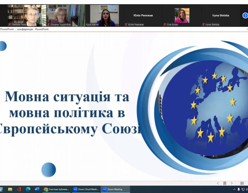Select the Iryna Stetska participant tile
248x193 pixels.
click(x=220, y=15)
